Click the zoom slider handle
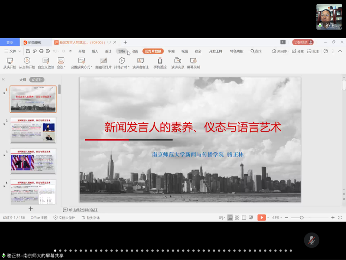This screenshot has width=346, height=260. [x=301, y=217]
